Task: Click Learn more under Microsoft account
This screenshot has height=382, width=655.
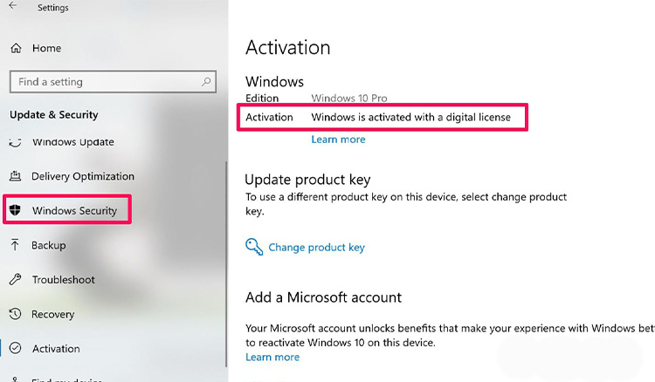Action: coord(272,357)
